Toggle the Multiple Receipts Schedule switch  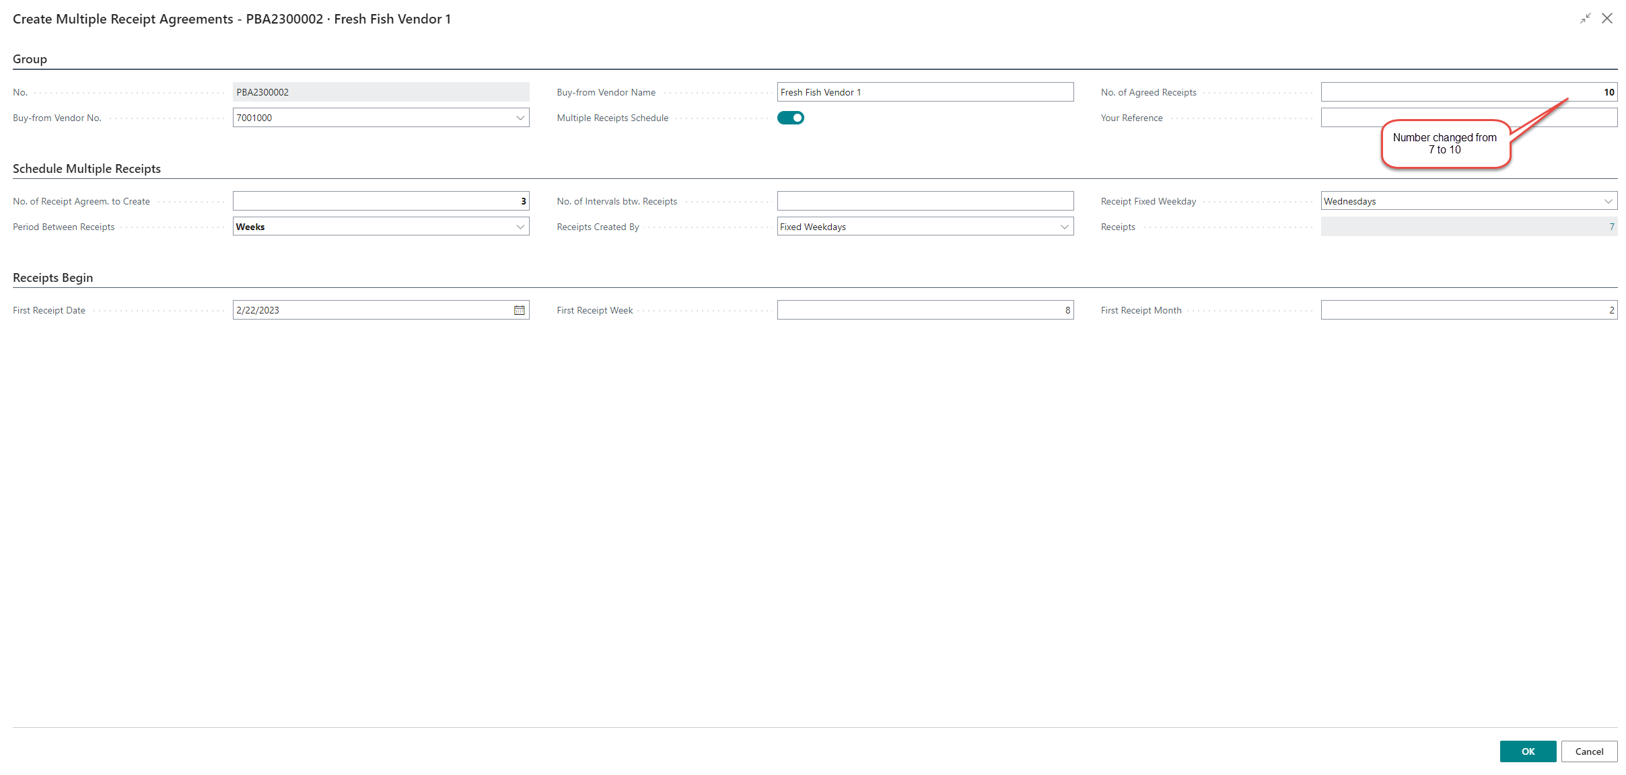tap(790, 118)
